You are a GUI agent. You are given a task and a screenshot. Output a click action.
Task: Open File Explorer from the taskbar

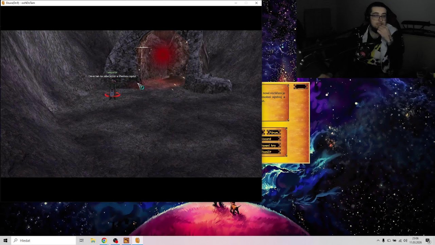click(93, 241)
